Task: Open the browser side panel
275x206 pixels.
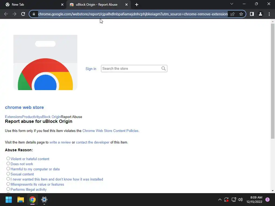Action: (x=252, y=14)
